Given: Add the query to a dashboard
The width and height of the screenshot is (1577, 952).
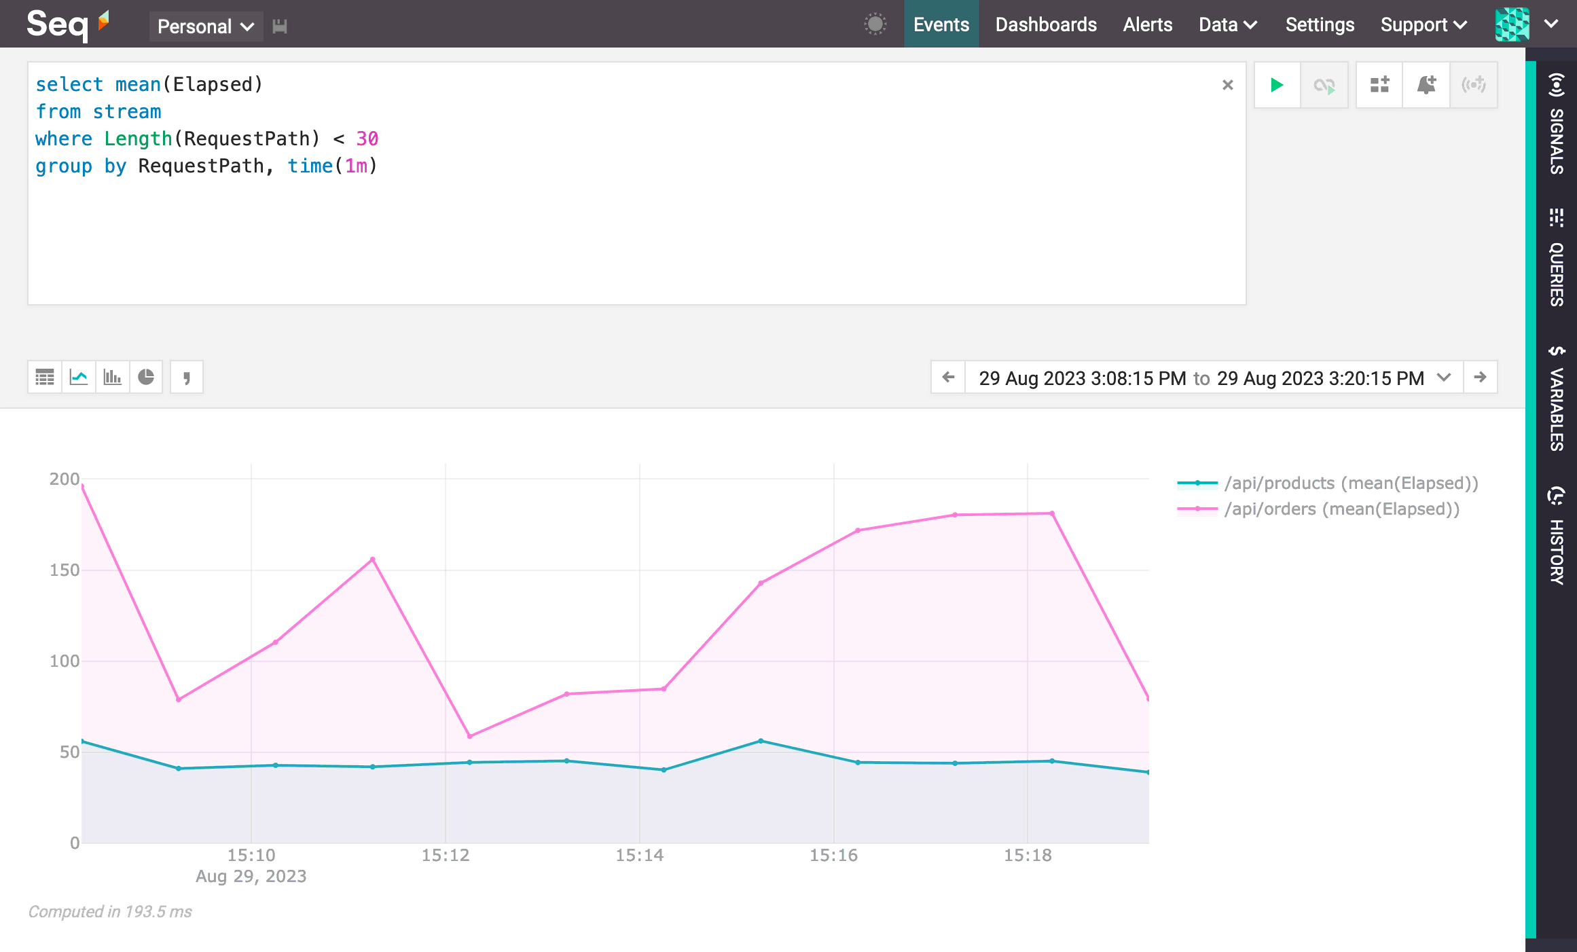Looking at the screenshot, I should [x=1379, y=85].
